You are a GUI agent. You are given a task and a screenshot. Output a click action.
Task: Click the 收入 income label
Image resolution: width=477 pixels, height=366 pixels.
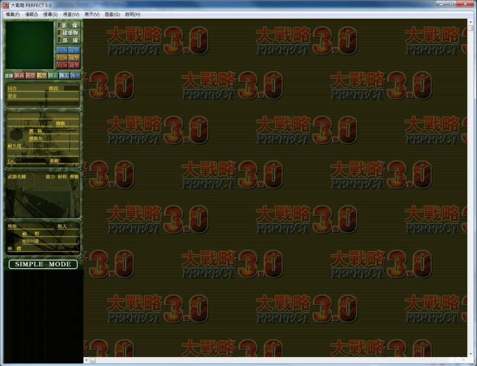pos(62,226)
